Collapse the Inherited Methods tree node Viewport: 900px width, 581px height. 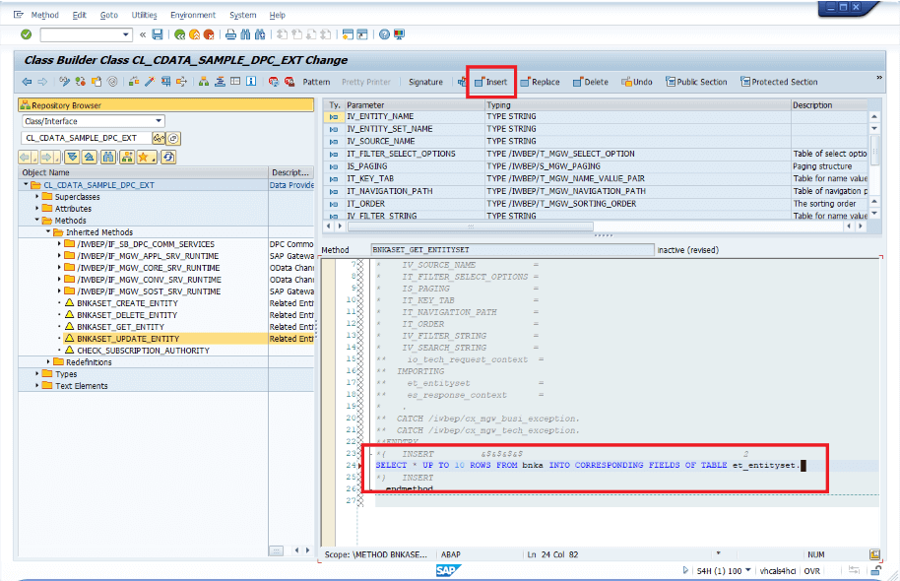(46, 232)
